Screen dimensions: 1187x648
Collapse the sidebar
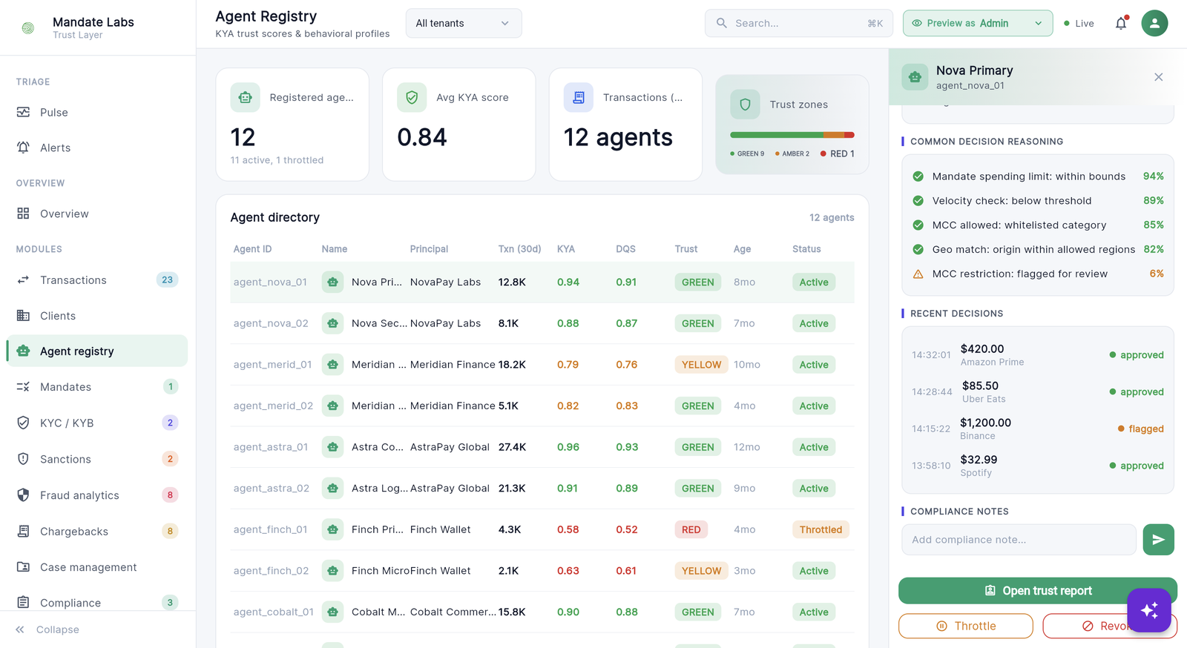click(x=47, y=629)
